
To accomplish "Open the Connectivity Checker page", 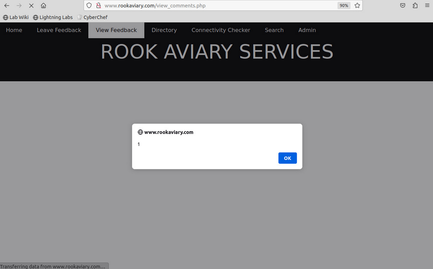I will [x=221, y=30].
